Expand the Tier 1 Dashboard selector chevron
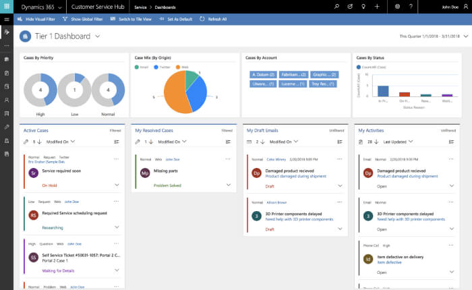 tap(98, 36)
